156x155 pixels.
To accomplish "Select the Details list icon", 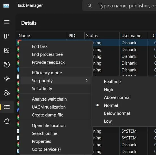I will tap(7, 107).
